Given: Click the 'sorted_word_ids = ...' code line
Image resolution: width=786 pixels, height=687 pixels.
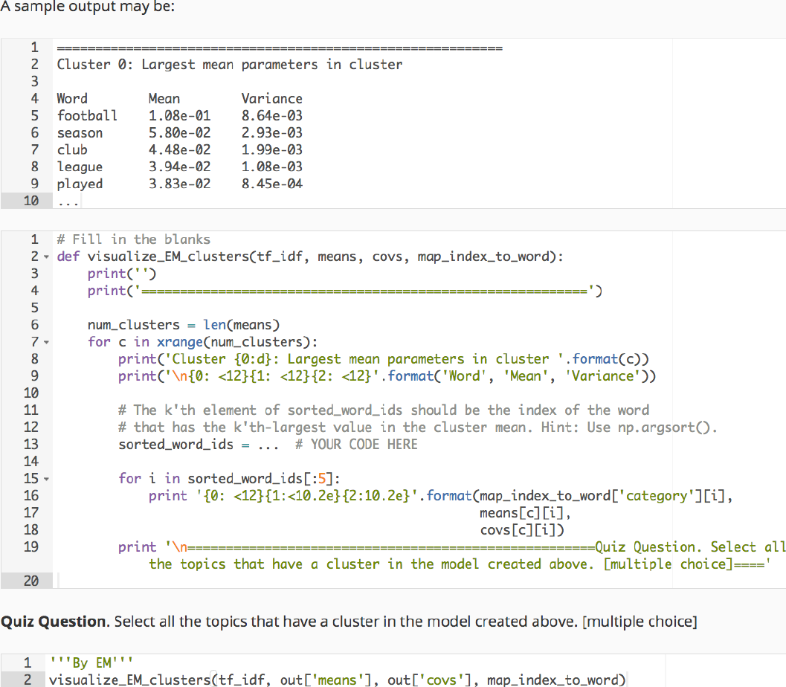Looking at the screenshot, I should click(x=268, y=445).
